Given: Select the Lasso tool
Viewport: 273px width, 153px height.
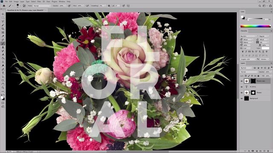Looking at the screenshot, I should coord(3,22).
